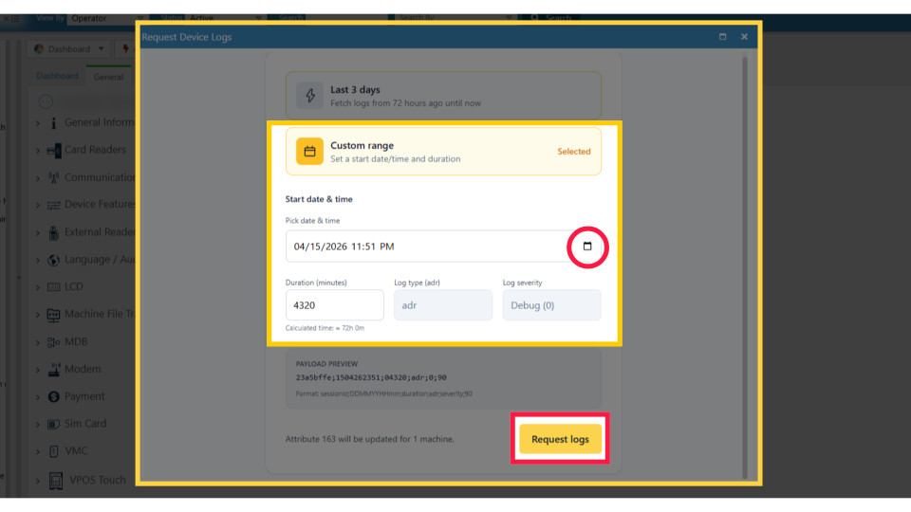Click the VPOS Touch icon
Viewport: 911px width, 512px height.
[x=55, y=480]
